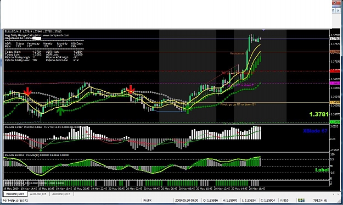Click the EURUSD,M15 chart header quote text

point(33,31)
